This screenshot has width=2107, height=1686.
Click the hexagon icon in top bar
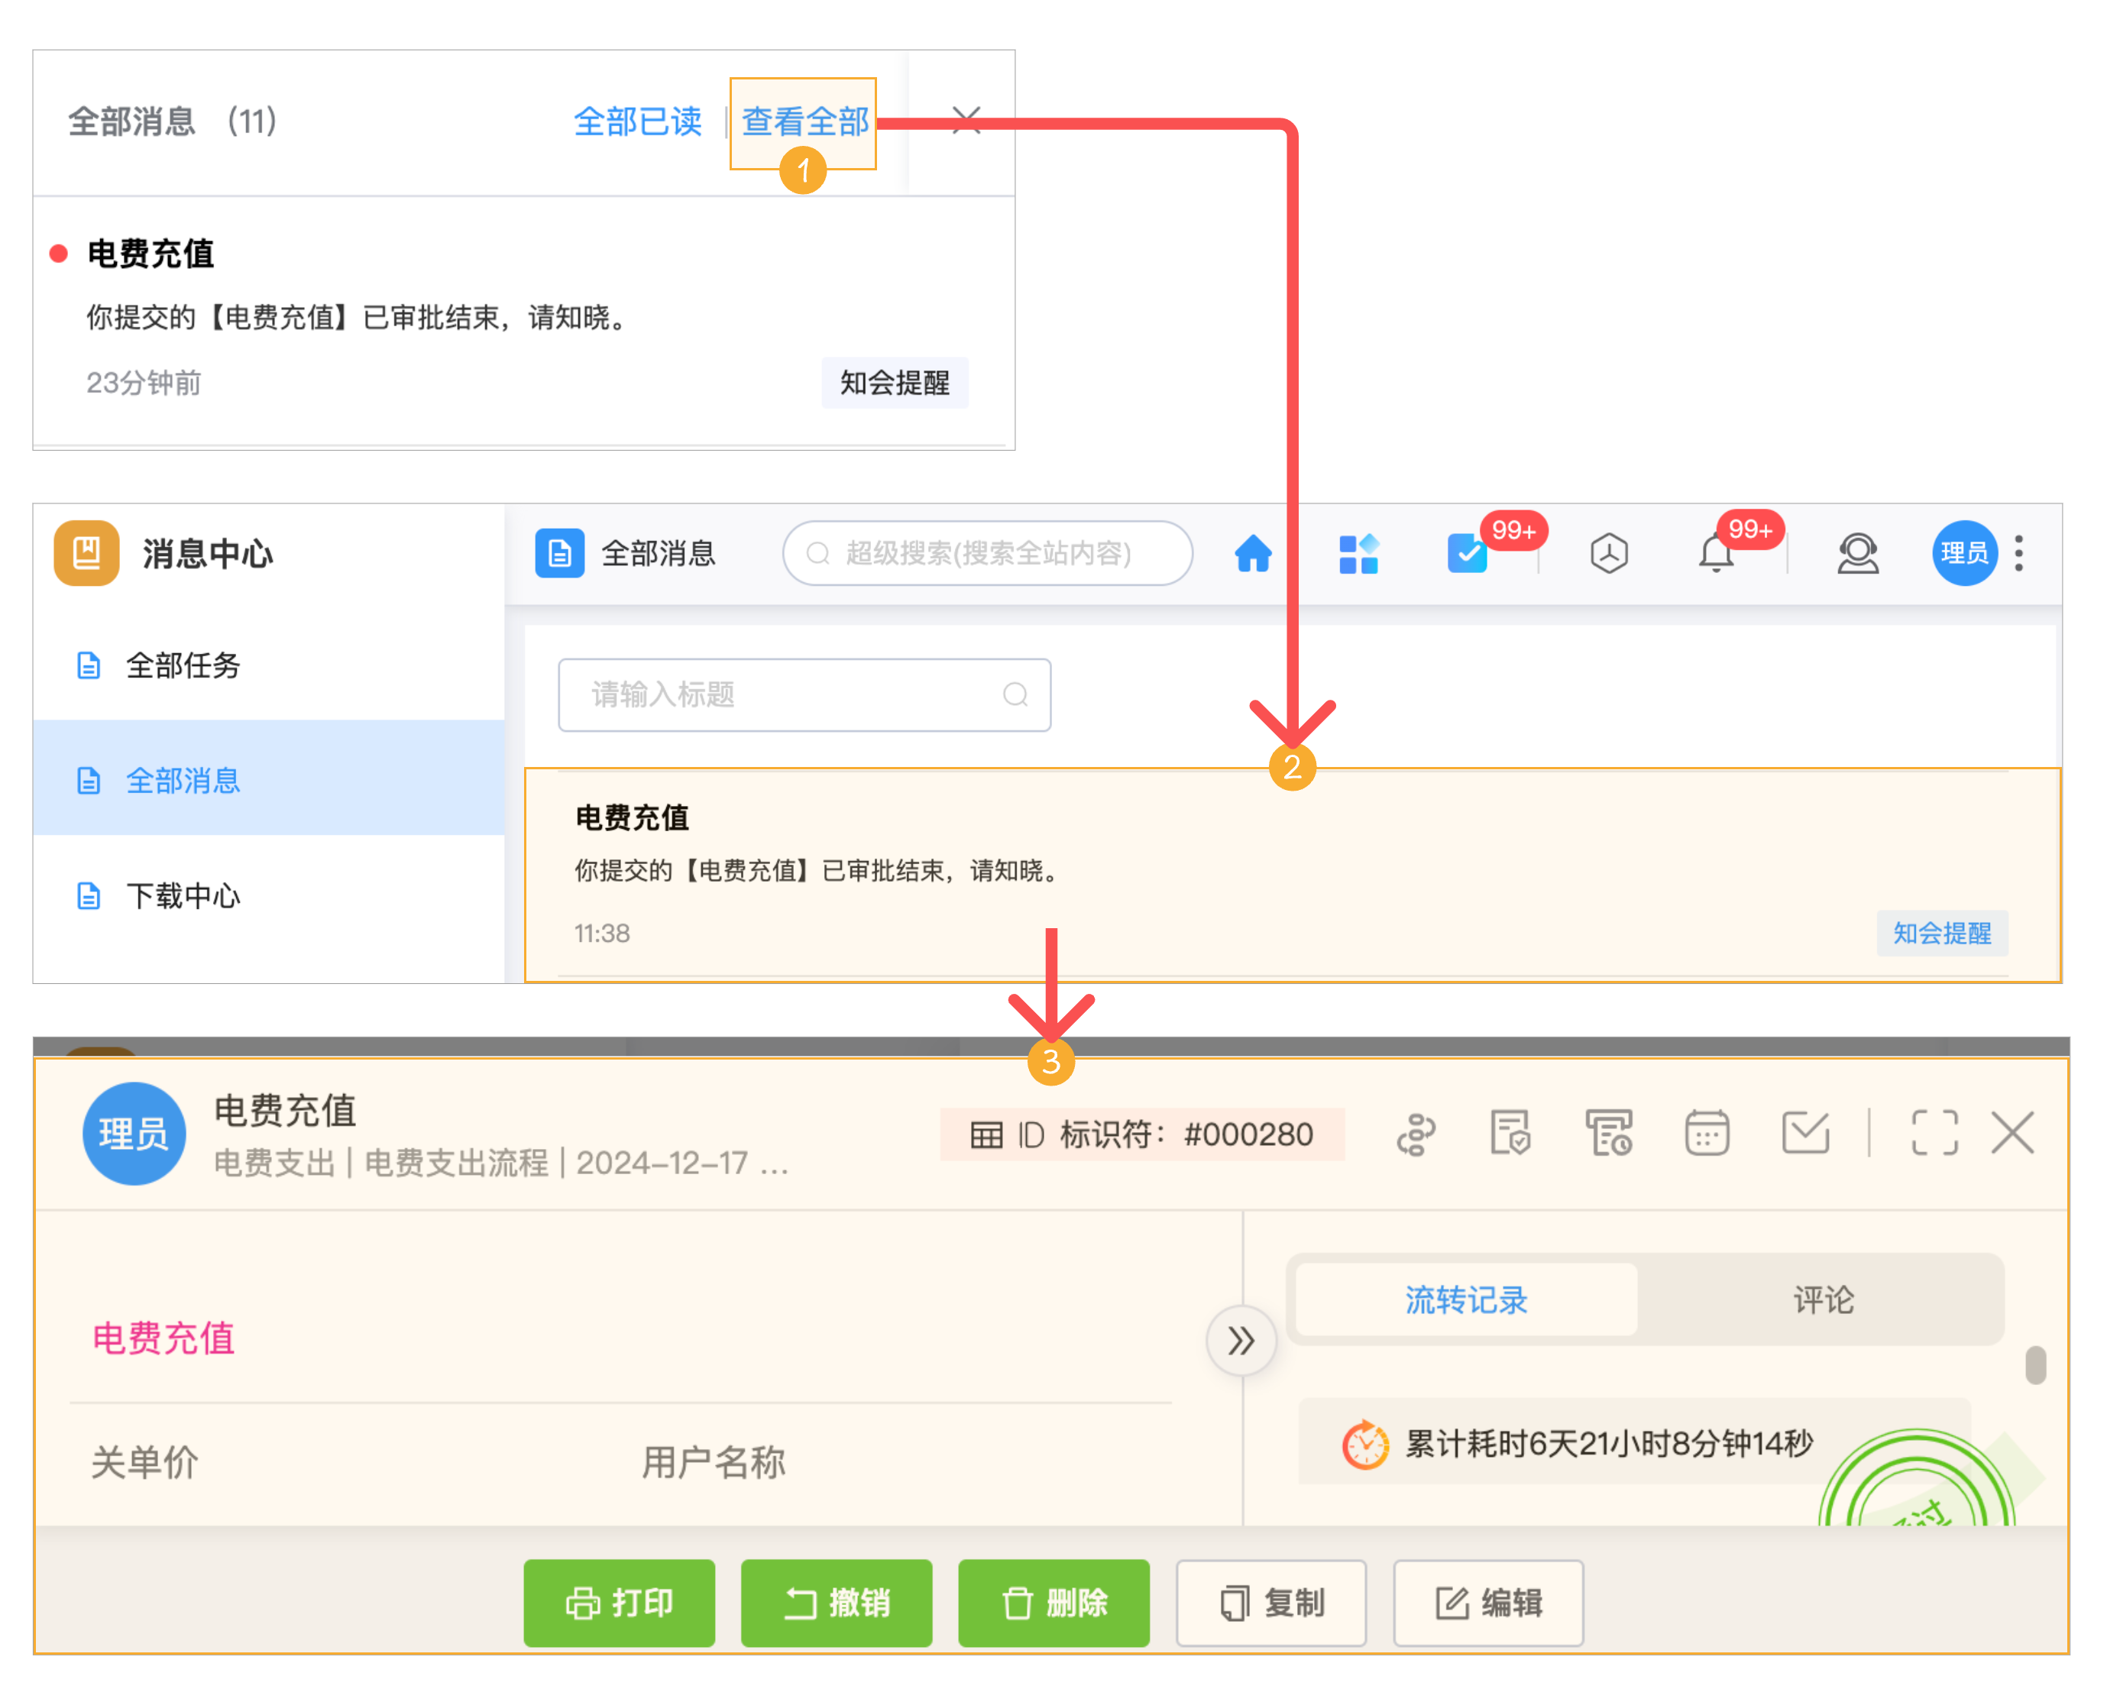coord(1607,554)
